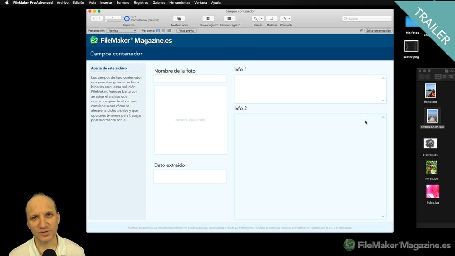Open the Formato menu
Image resolution: width=455 pixels, height=256 pixels.
point(123,3)
